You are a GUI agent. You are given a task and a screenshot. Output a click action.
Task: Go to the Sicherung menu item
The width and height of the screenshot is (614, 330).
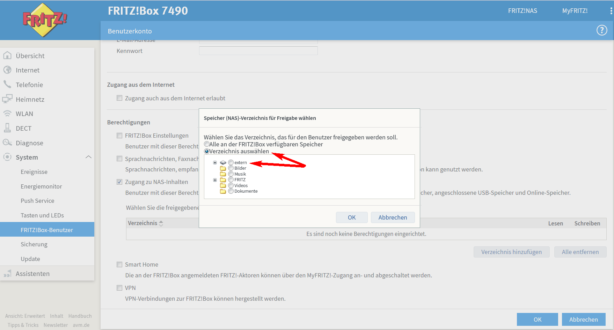coord(34,244)
